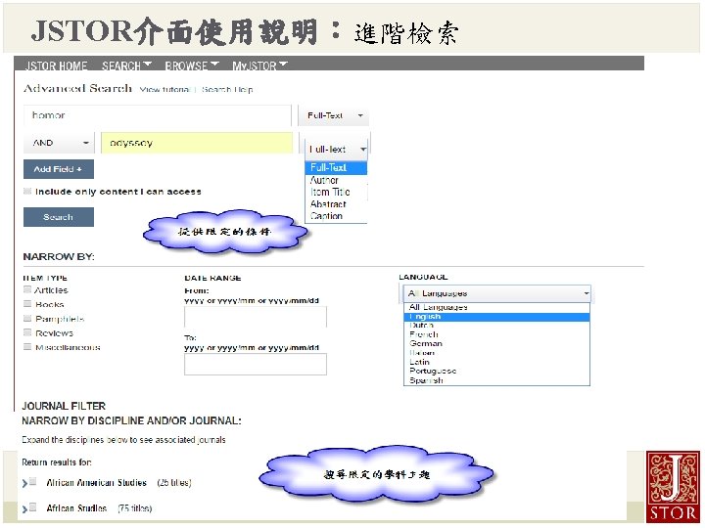Screen dimensions: 705x528
Task: Click the Add Field + button
Action: coord(59,169)
